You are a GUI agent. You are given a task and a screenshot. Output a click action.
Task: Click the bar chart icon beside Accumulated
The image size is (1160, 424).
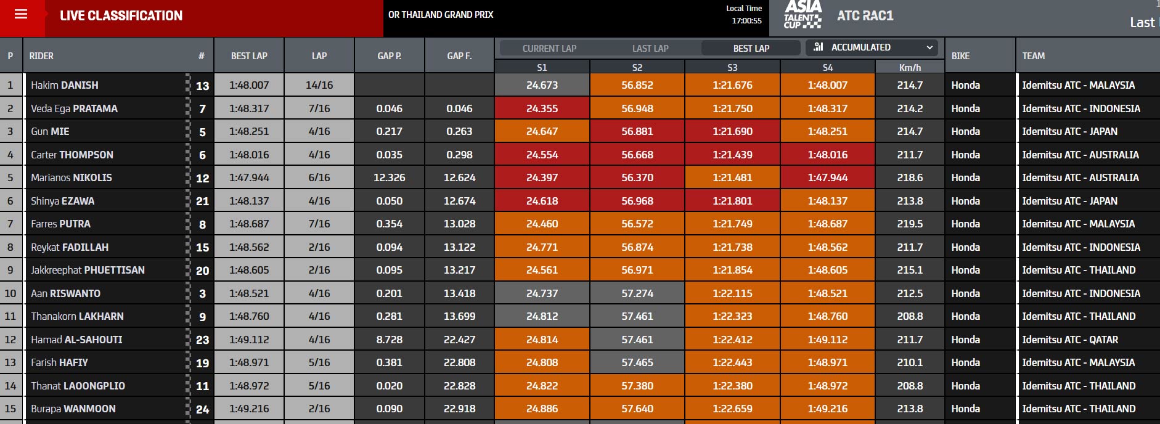[x=819, y=47]
